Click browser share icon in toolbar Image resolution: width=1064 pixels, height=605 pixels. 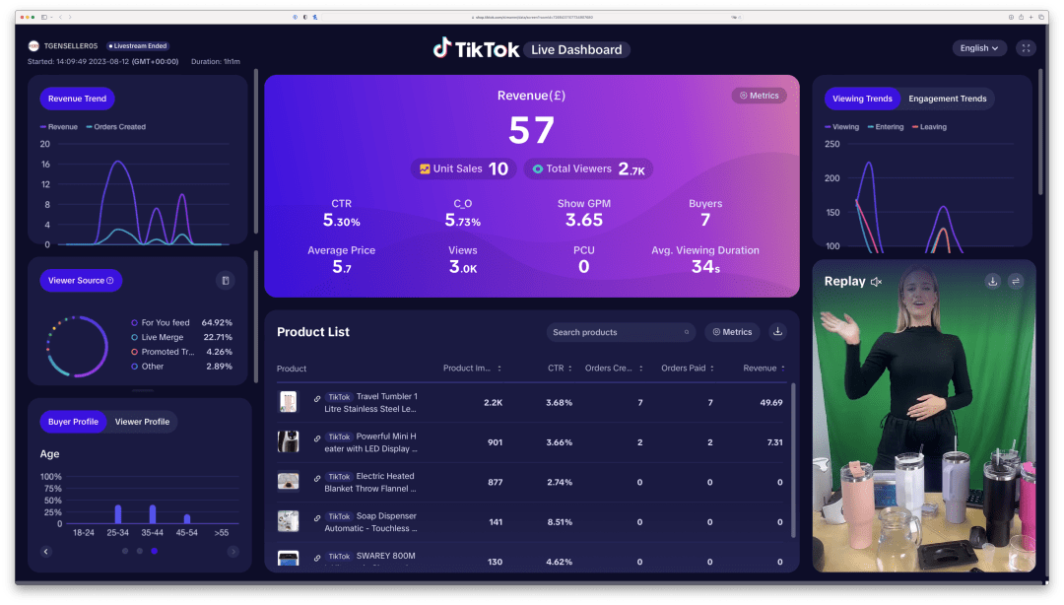1021,17
